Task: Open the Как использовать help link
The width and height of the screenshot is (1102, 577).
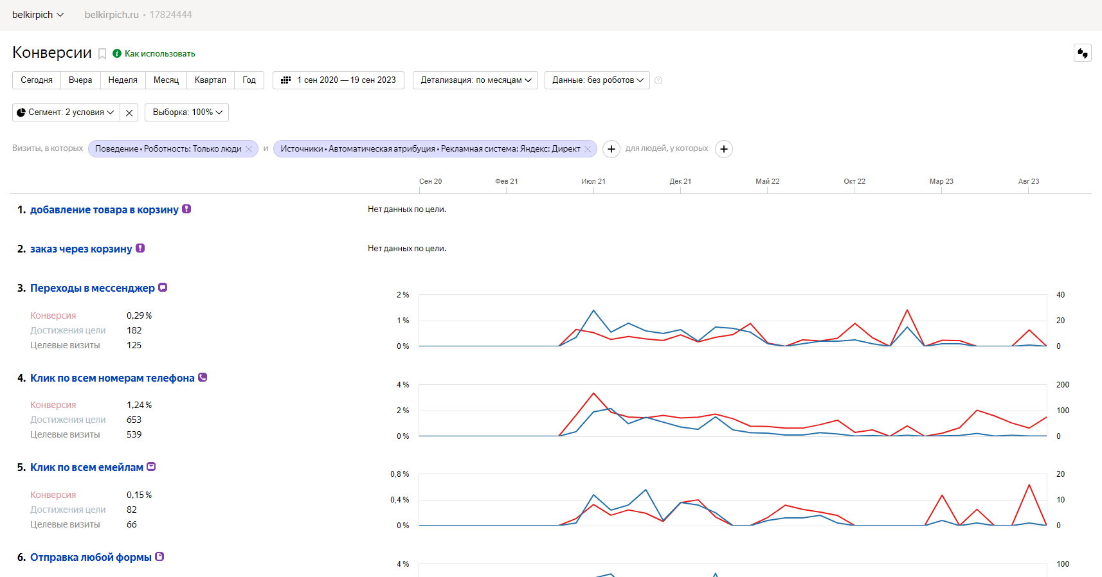Action: 159,54
